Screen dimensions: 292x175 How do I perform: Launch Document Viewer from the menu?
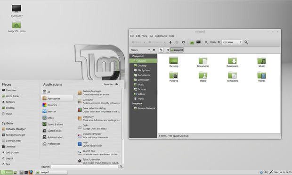(x=99, y=135)
